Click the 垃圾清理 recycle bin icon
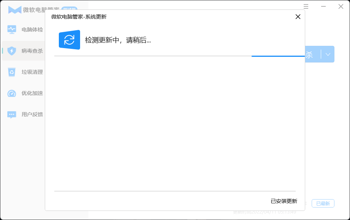 click(12, 72)
